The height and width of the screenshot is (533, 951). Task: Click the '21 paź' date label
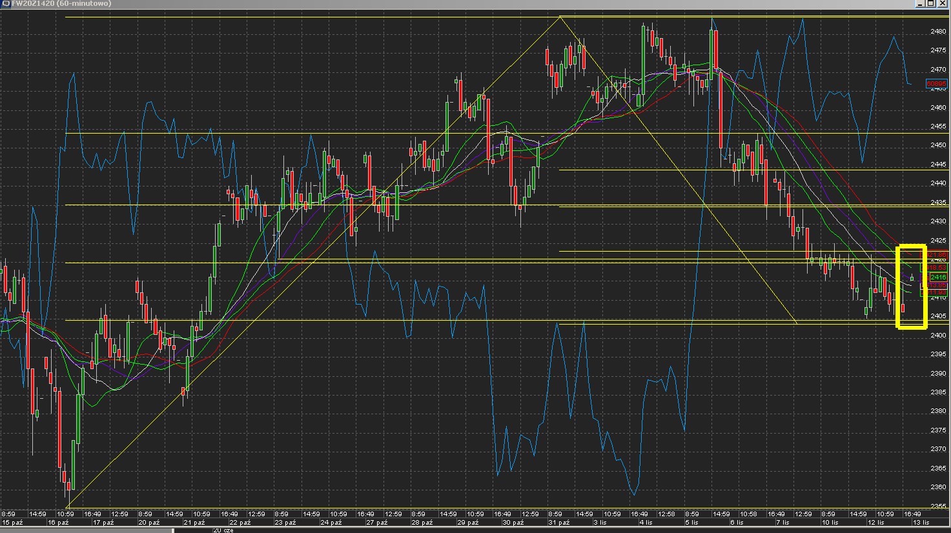tap(194, 522)
